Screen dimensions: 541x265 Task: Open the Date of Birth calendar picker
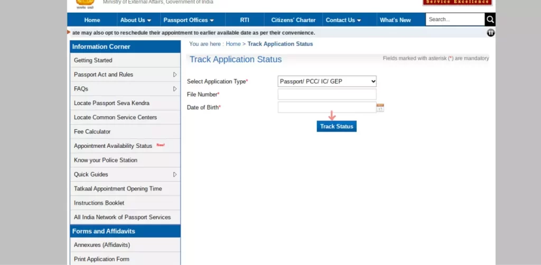[x=380, y=108]
